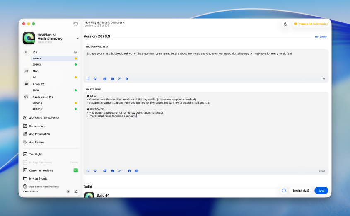Select Apple Vision Pro version 2024.13
This screenshot has width=350, height=216.
[37, 103]
